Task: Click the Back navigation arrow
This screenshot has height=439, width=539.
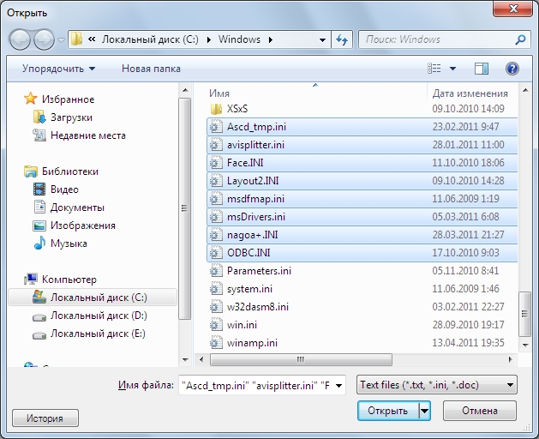Action: click(20, 40)
